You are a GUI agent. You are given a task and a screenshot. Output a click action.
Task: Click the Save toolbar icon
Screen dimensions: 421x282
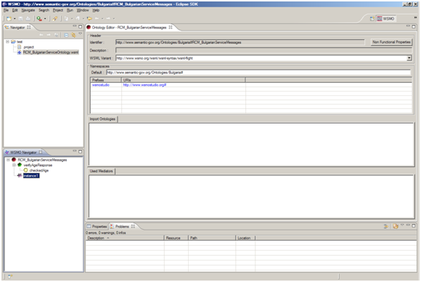coord(20,19)
